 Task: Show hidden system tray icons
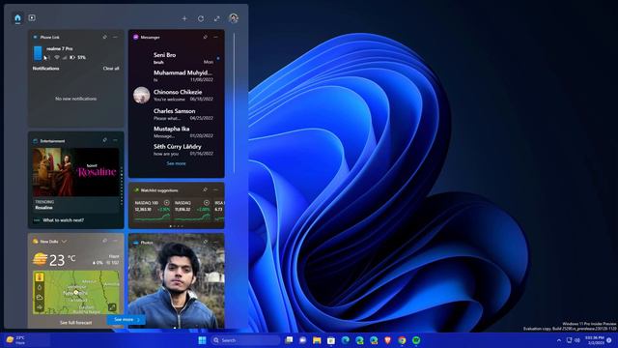pos(559,340)
